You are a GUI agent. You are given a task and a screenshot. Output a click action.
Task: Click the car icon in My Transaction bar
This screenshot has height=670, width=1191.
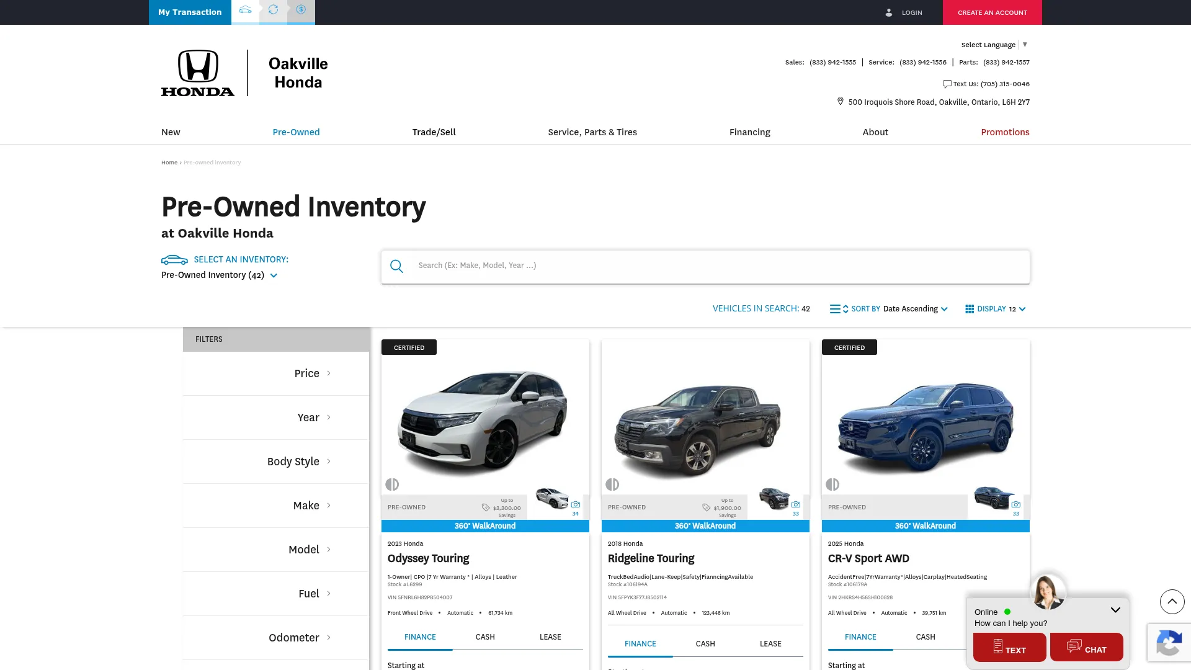pyautogui.click(x=245, y=10)
